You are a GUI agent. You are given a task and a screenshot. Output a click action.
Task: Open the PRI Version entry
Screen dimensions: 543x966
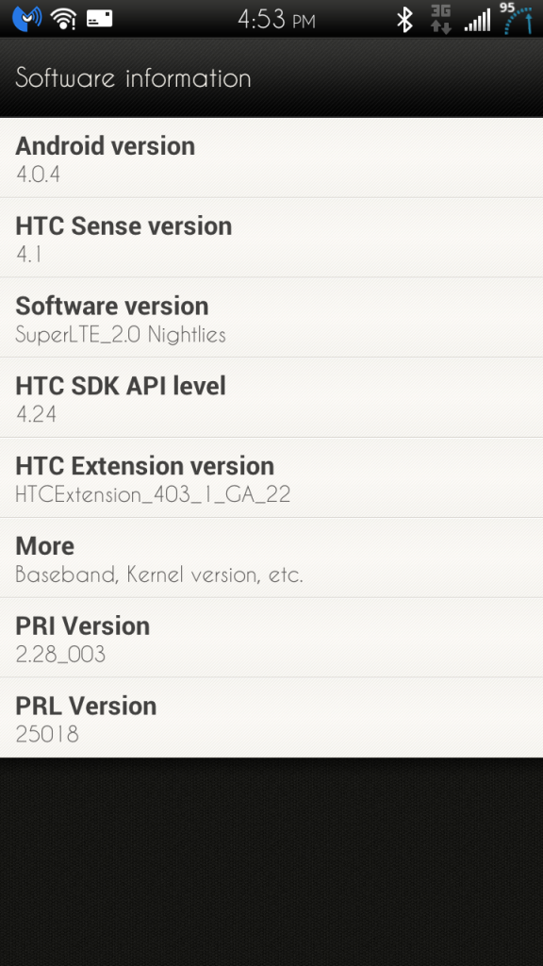tap(271, 639)
